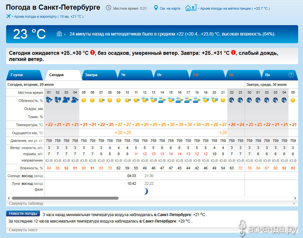This screenshot has height=238, width=303.
Task: Click feels-like +28 under hour 21
Action: 223,133
